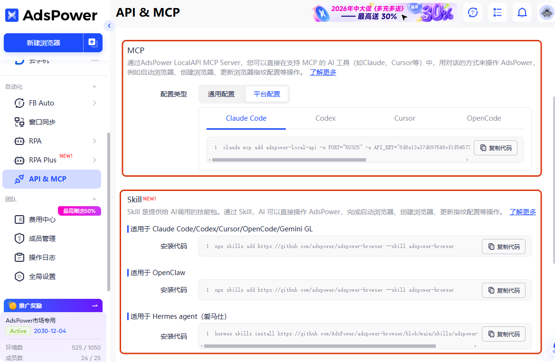Open 全局设置 menu item
The width and height of the screenshot is (555, 362).
click(x=52, y=276)
